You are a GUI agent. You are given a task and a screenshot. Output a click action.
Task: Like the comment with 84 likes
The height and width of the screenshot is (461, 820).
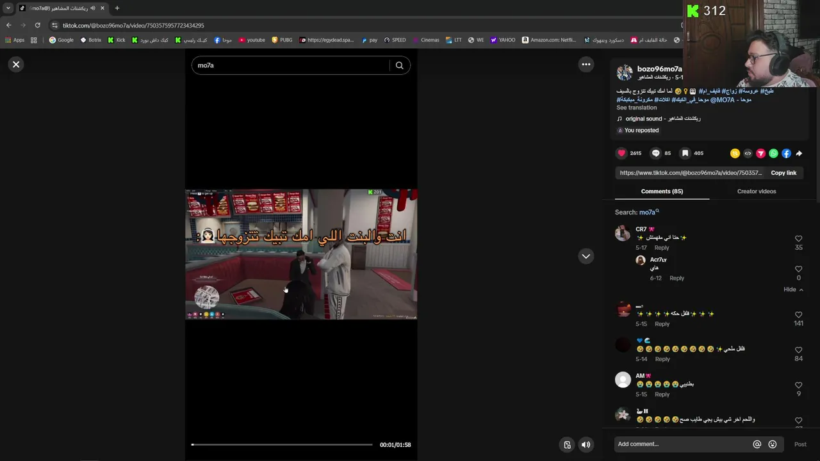[798, 350]
